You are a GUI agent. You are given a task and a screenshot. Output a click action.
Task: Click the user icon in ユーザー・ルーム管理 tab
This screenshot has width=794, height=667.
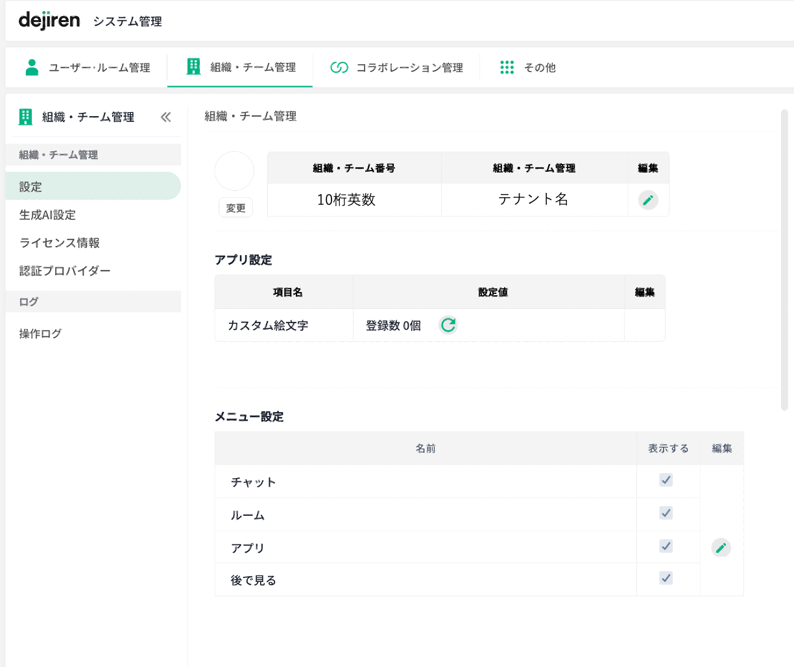click(31, 67)
